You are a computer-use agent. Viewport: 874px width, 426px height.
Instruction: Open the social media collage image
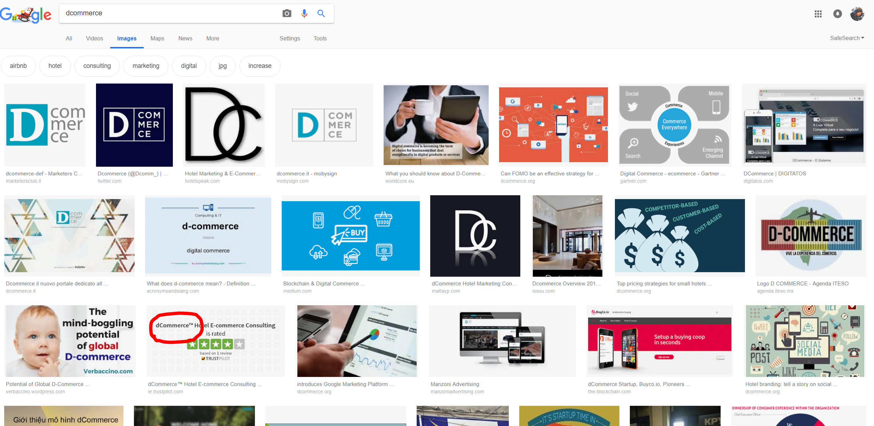[805, 341]
